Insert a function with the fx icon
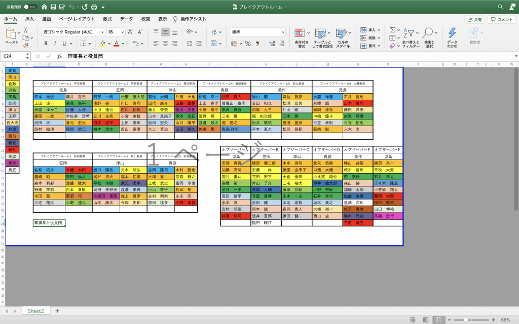 [60, 56]
